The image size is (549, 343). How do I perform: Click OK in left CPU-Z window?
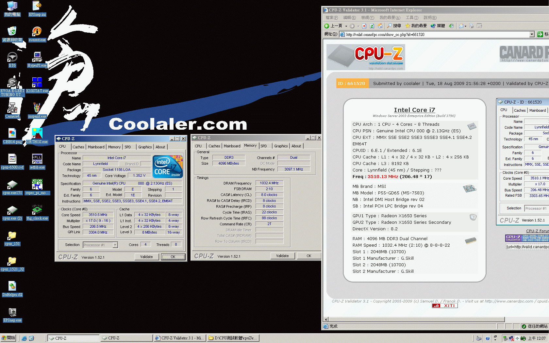[x=173, y=257]
